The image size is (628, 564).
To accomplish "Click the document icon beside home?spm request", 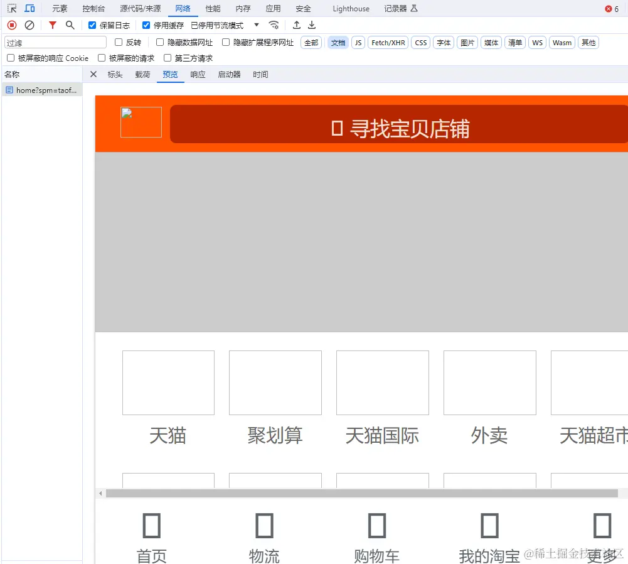I will (x=9, y=90).
